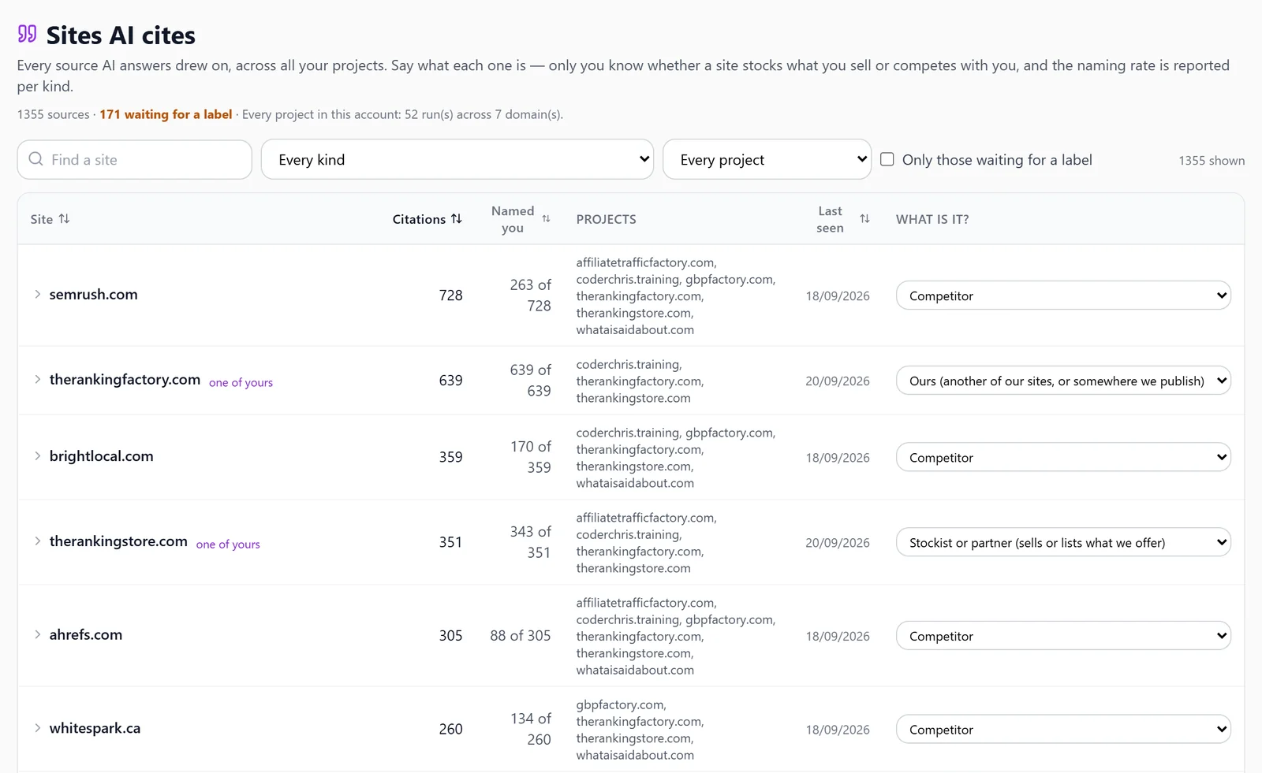The width and height of the screenshot is (1262, 773).
Task: Click the semrush.com site name
Action: coord(93,294)
